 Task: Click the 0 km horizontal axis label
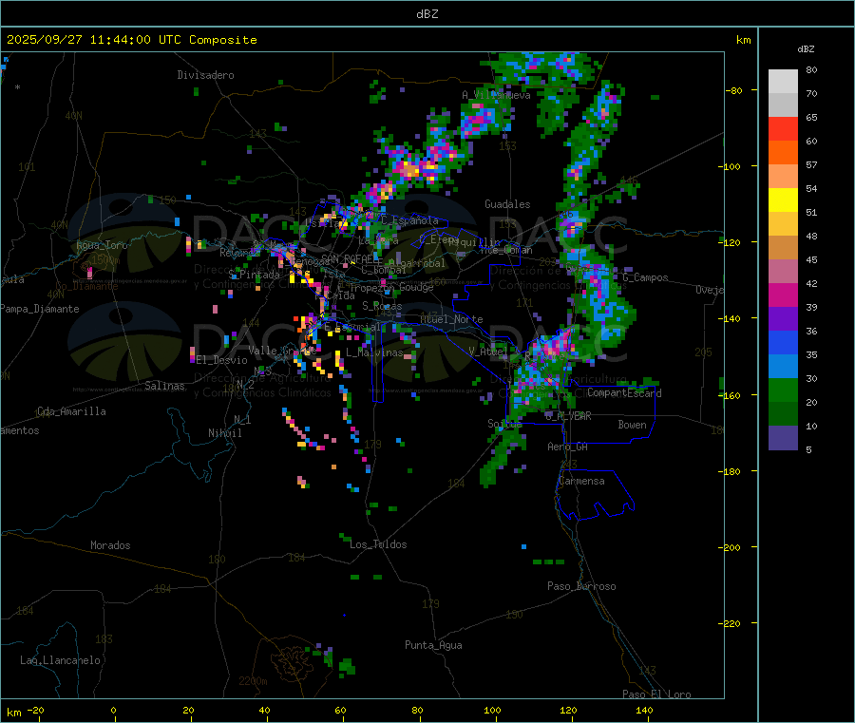tap(113, 710)
